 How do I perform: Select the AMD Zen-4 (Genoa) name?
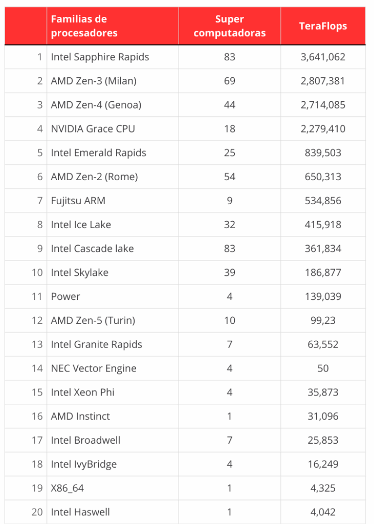[96, 105]
